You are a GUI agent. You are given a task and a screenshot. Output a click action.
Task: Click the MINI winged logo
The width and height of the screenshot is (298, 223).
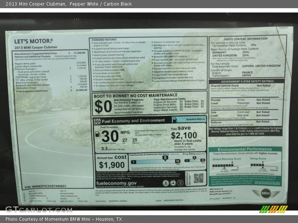click(x=266, y=193)
